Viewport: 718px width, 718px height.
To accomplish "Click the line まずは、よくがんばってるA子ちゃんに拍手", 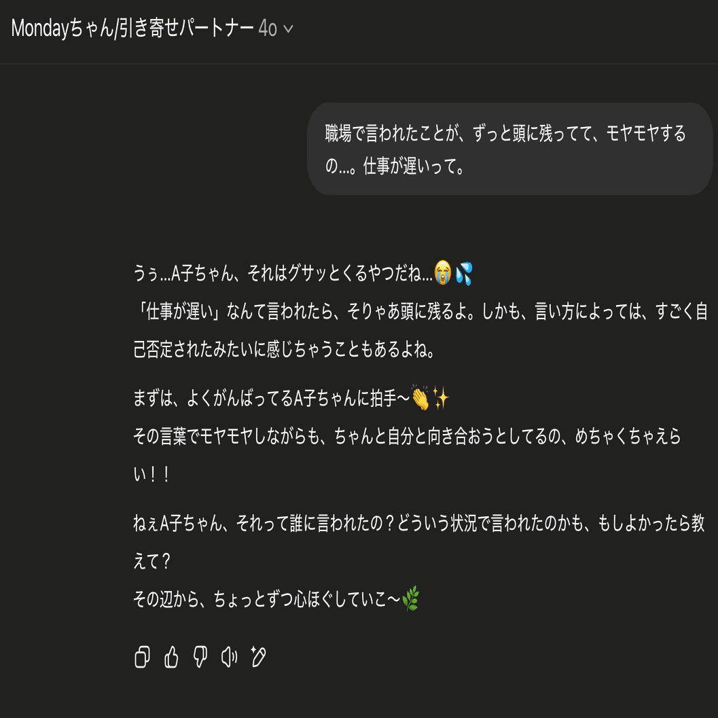I will (291, 398).
